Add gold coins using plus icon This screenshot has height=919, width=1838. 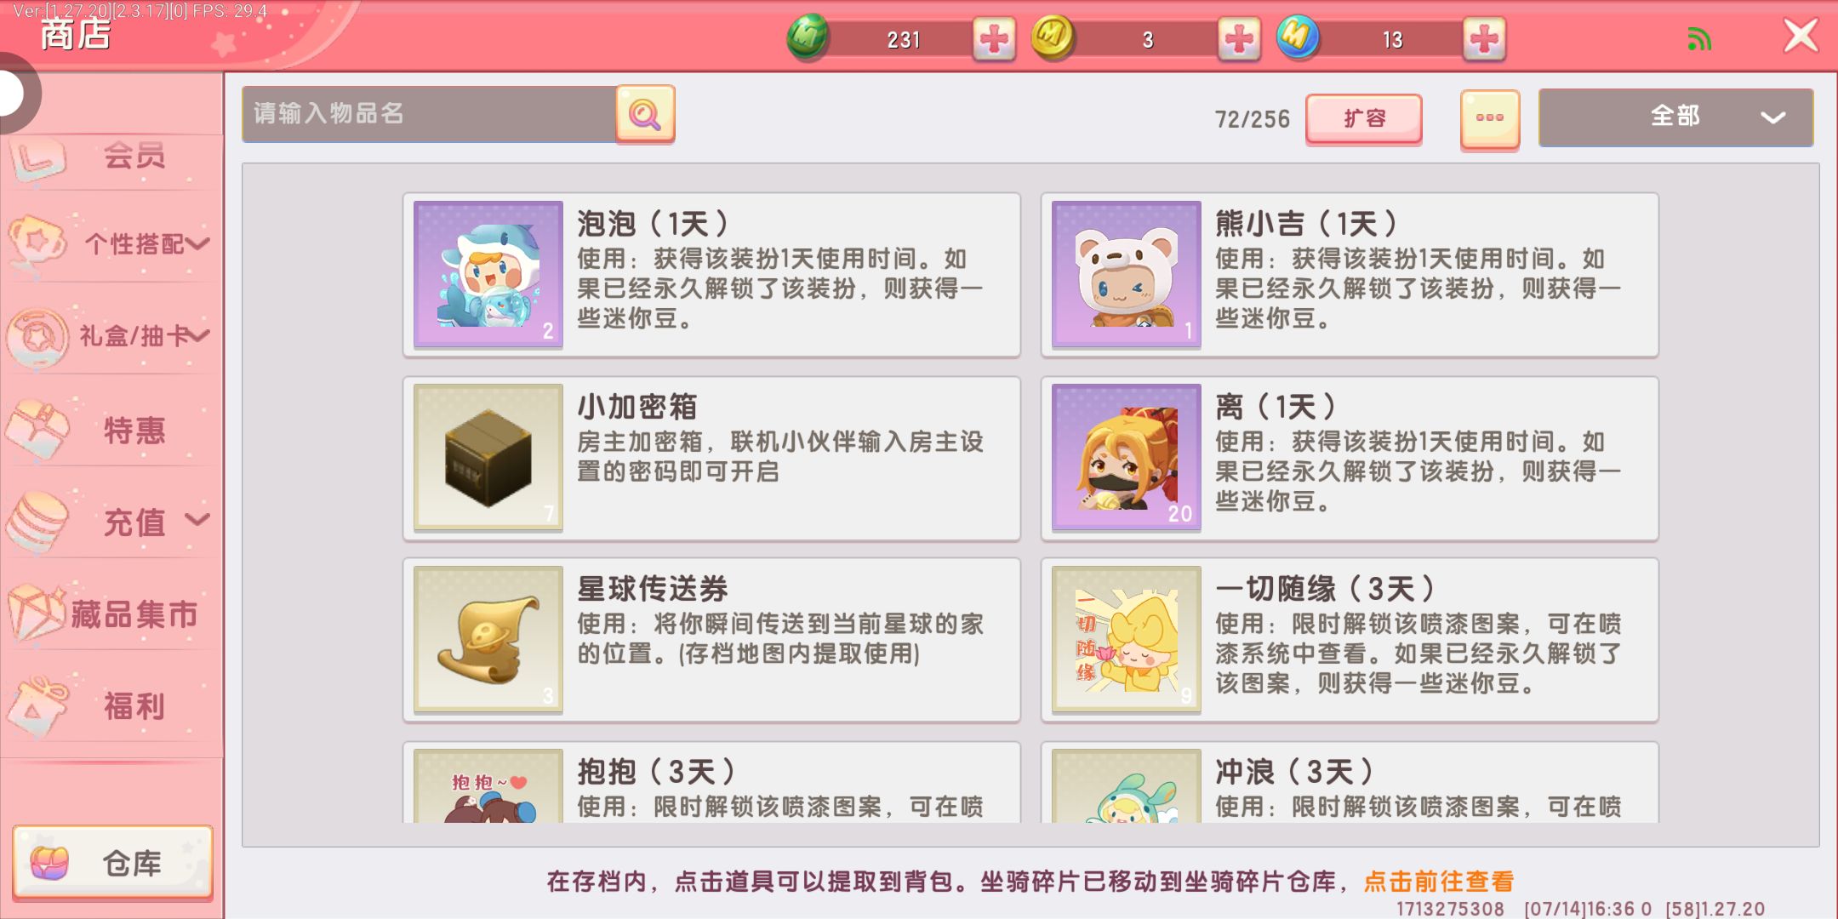coord(1238,39)
